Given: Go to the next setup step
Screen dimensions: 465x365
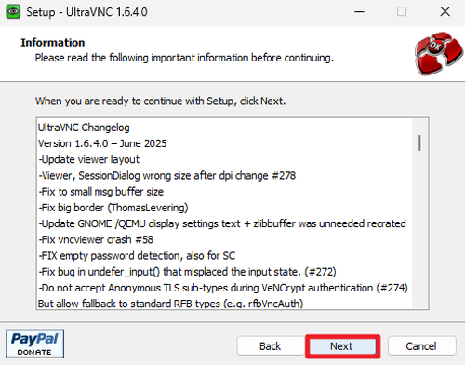Looking at the screenshot, I should tap(341, 346).
